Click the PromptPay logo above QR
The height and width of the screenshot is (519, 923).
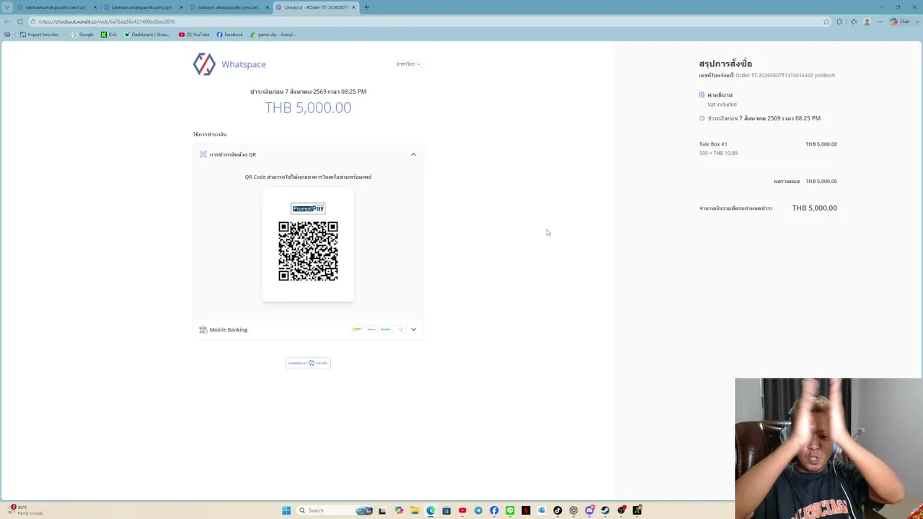pos(308,208)
